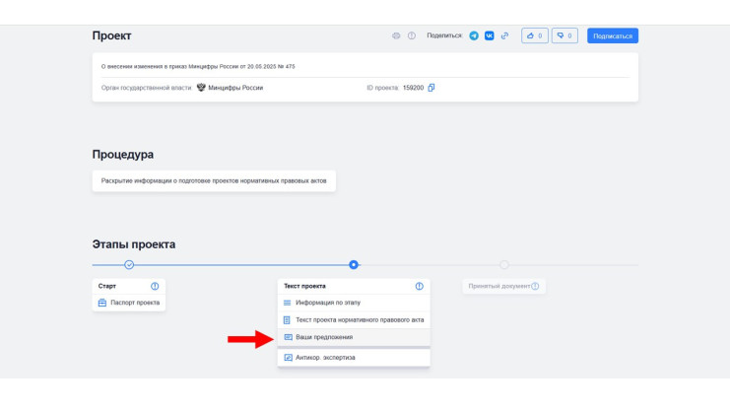Dislike the project with thumbs down
730x411 pixels.
coord(564,35)
